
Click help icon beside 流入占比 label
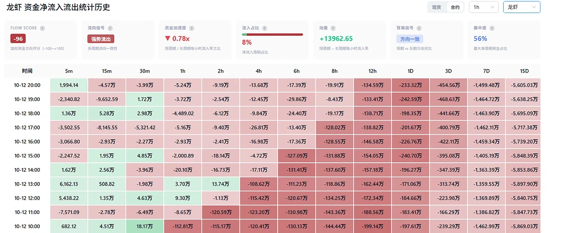265,28
